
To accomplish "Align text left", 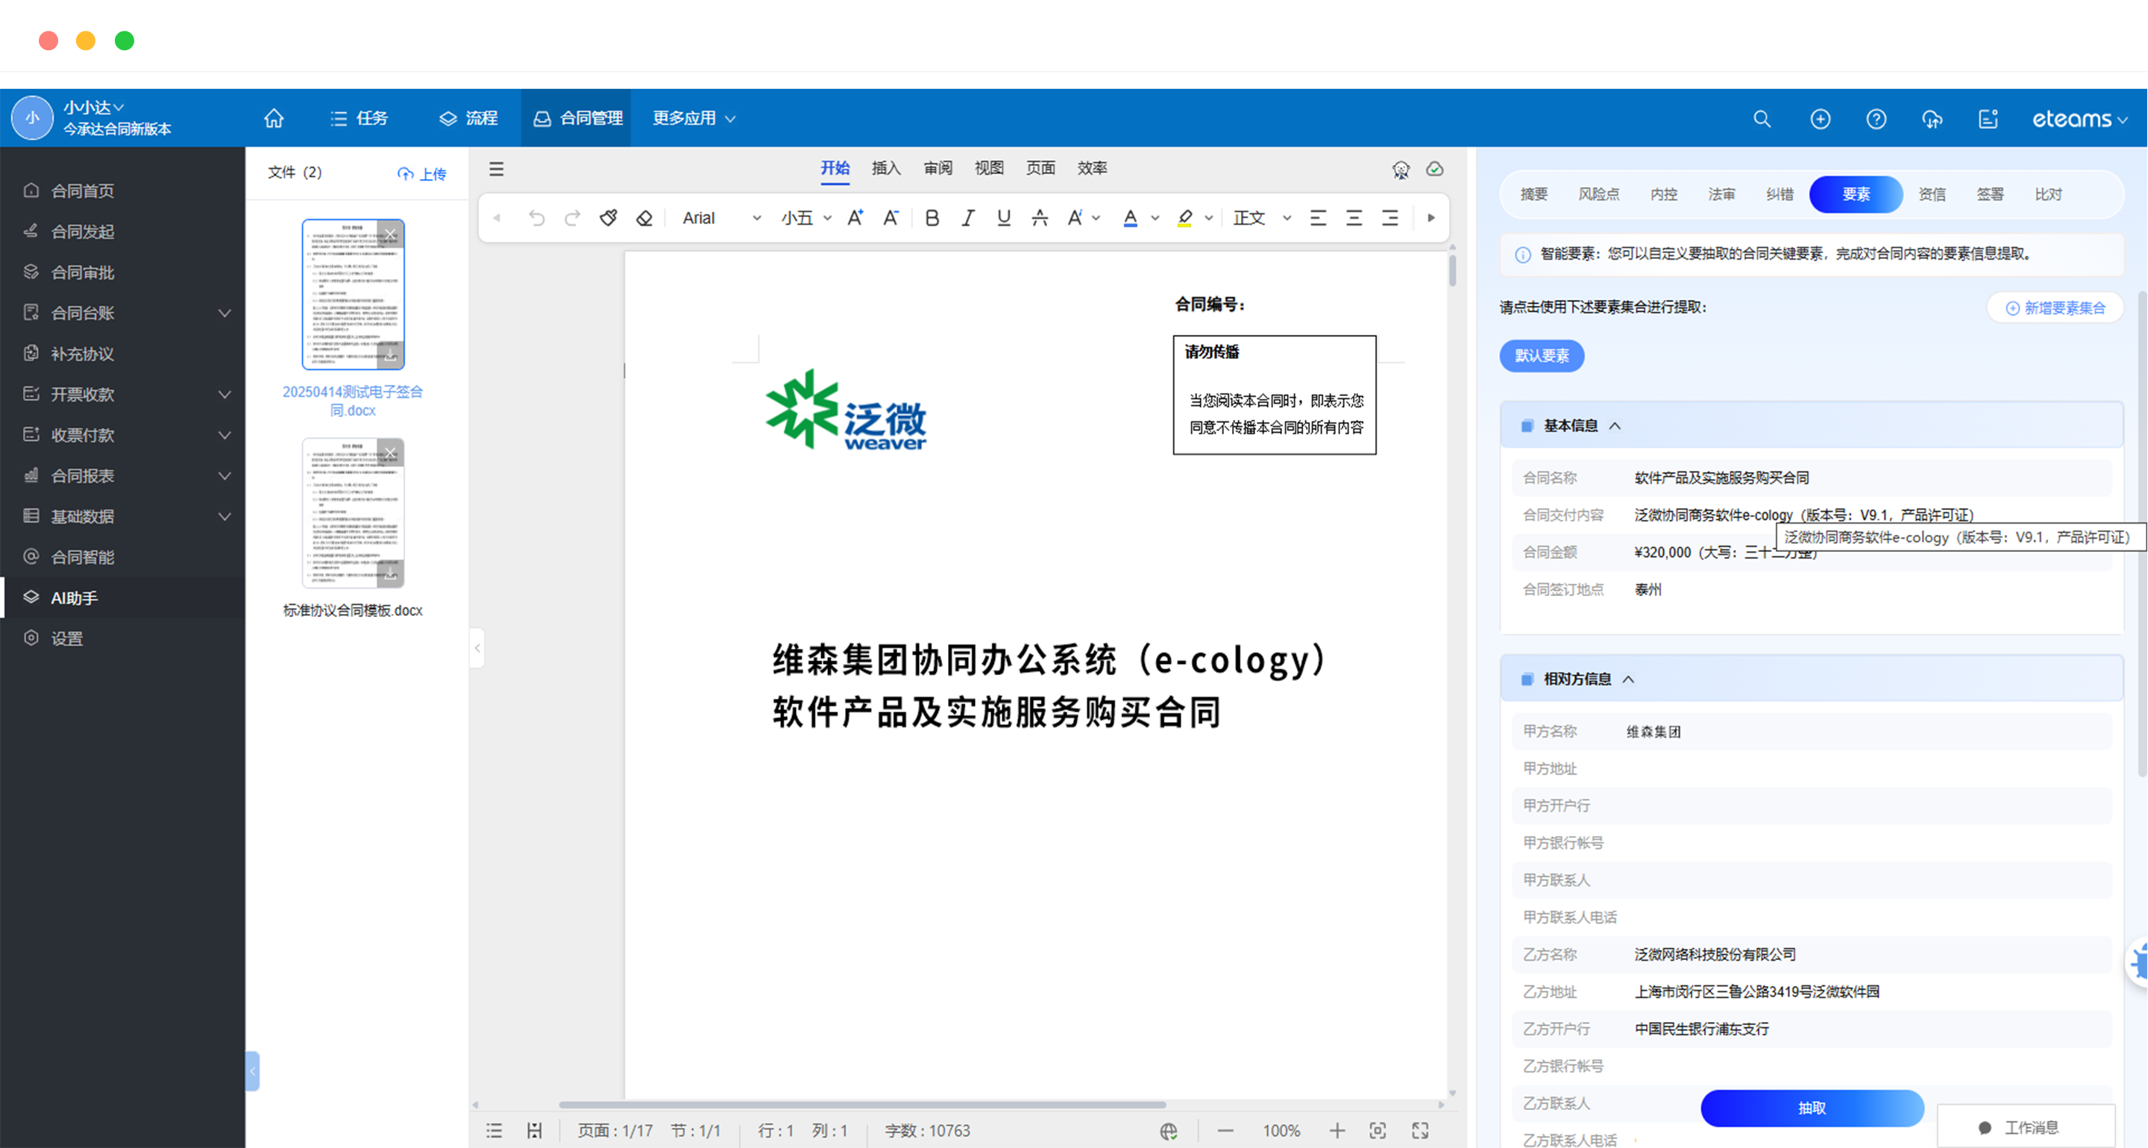I will (1317, 218).
